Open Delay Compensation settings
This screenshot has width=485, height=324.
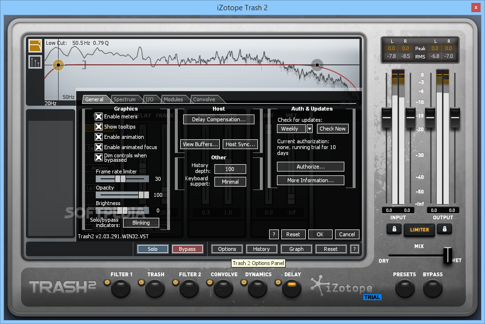[x=219, y=119]
